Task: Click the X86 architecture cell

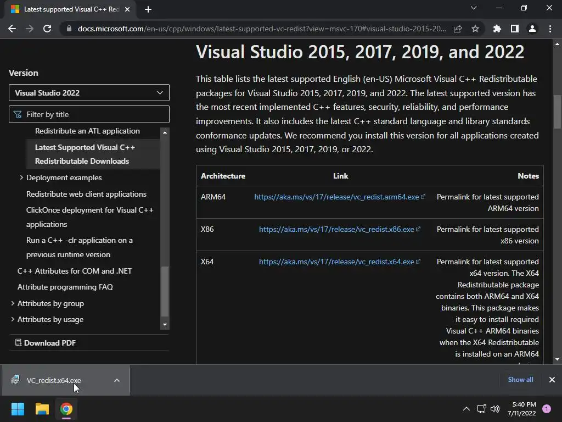Action: point(207,229)
